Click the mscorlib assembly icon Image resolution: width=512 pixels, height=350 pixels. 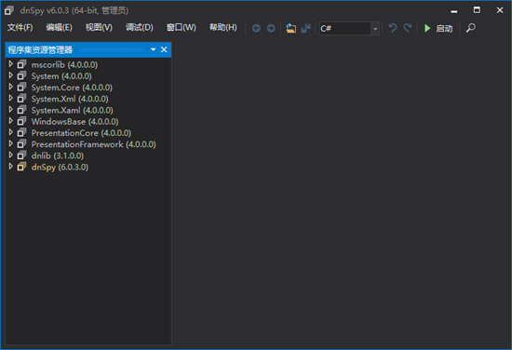(21, 64)
